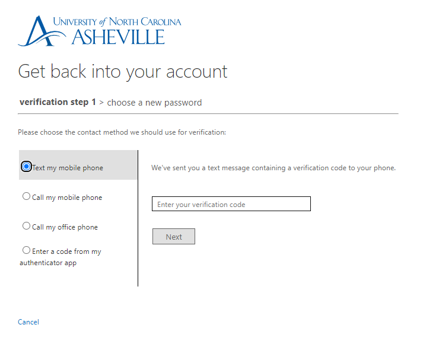The width and height of the screenshot is (423, 347).
Task: Click the 'Please choose the contact method' instruction text
Action: pyautogui.click(x=122, y=132)
